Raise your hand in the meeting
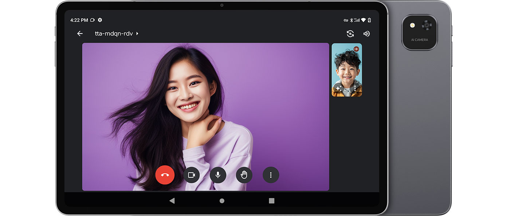This screenshot has width=510, height=216. pyautogui.click(x=244, y=175)
